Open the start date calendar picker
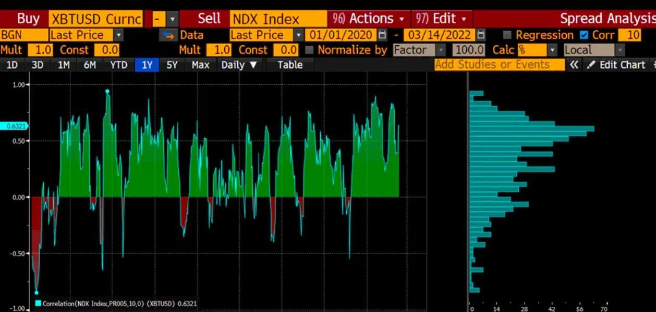Image resolution: width=656 pixels, height=312 pixels. point(382,35)
